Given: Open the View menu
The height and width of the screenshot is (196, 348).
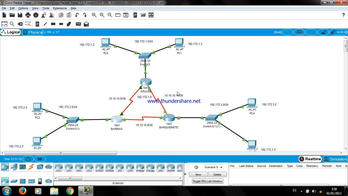Looking at the screenshot, I should (35, 8).
